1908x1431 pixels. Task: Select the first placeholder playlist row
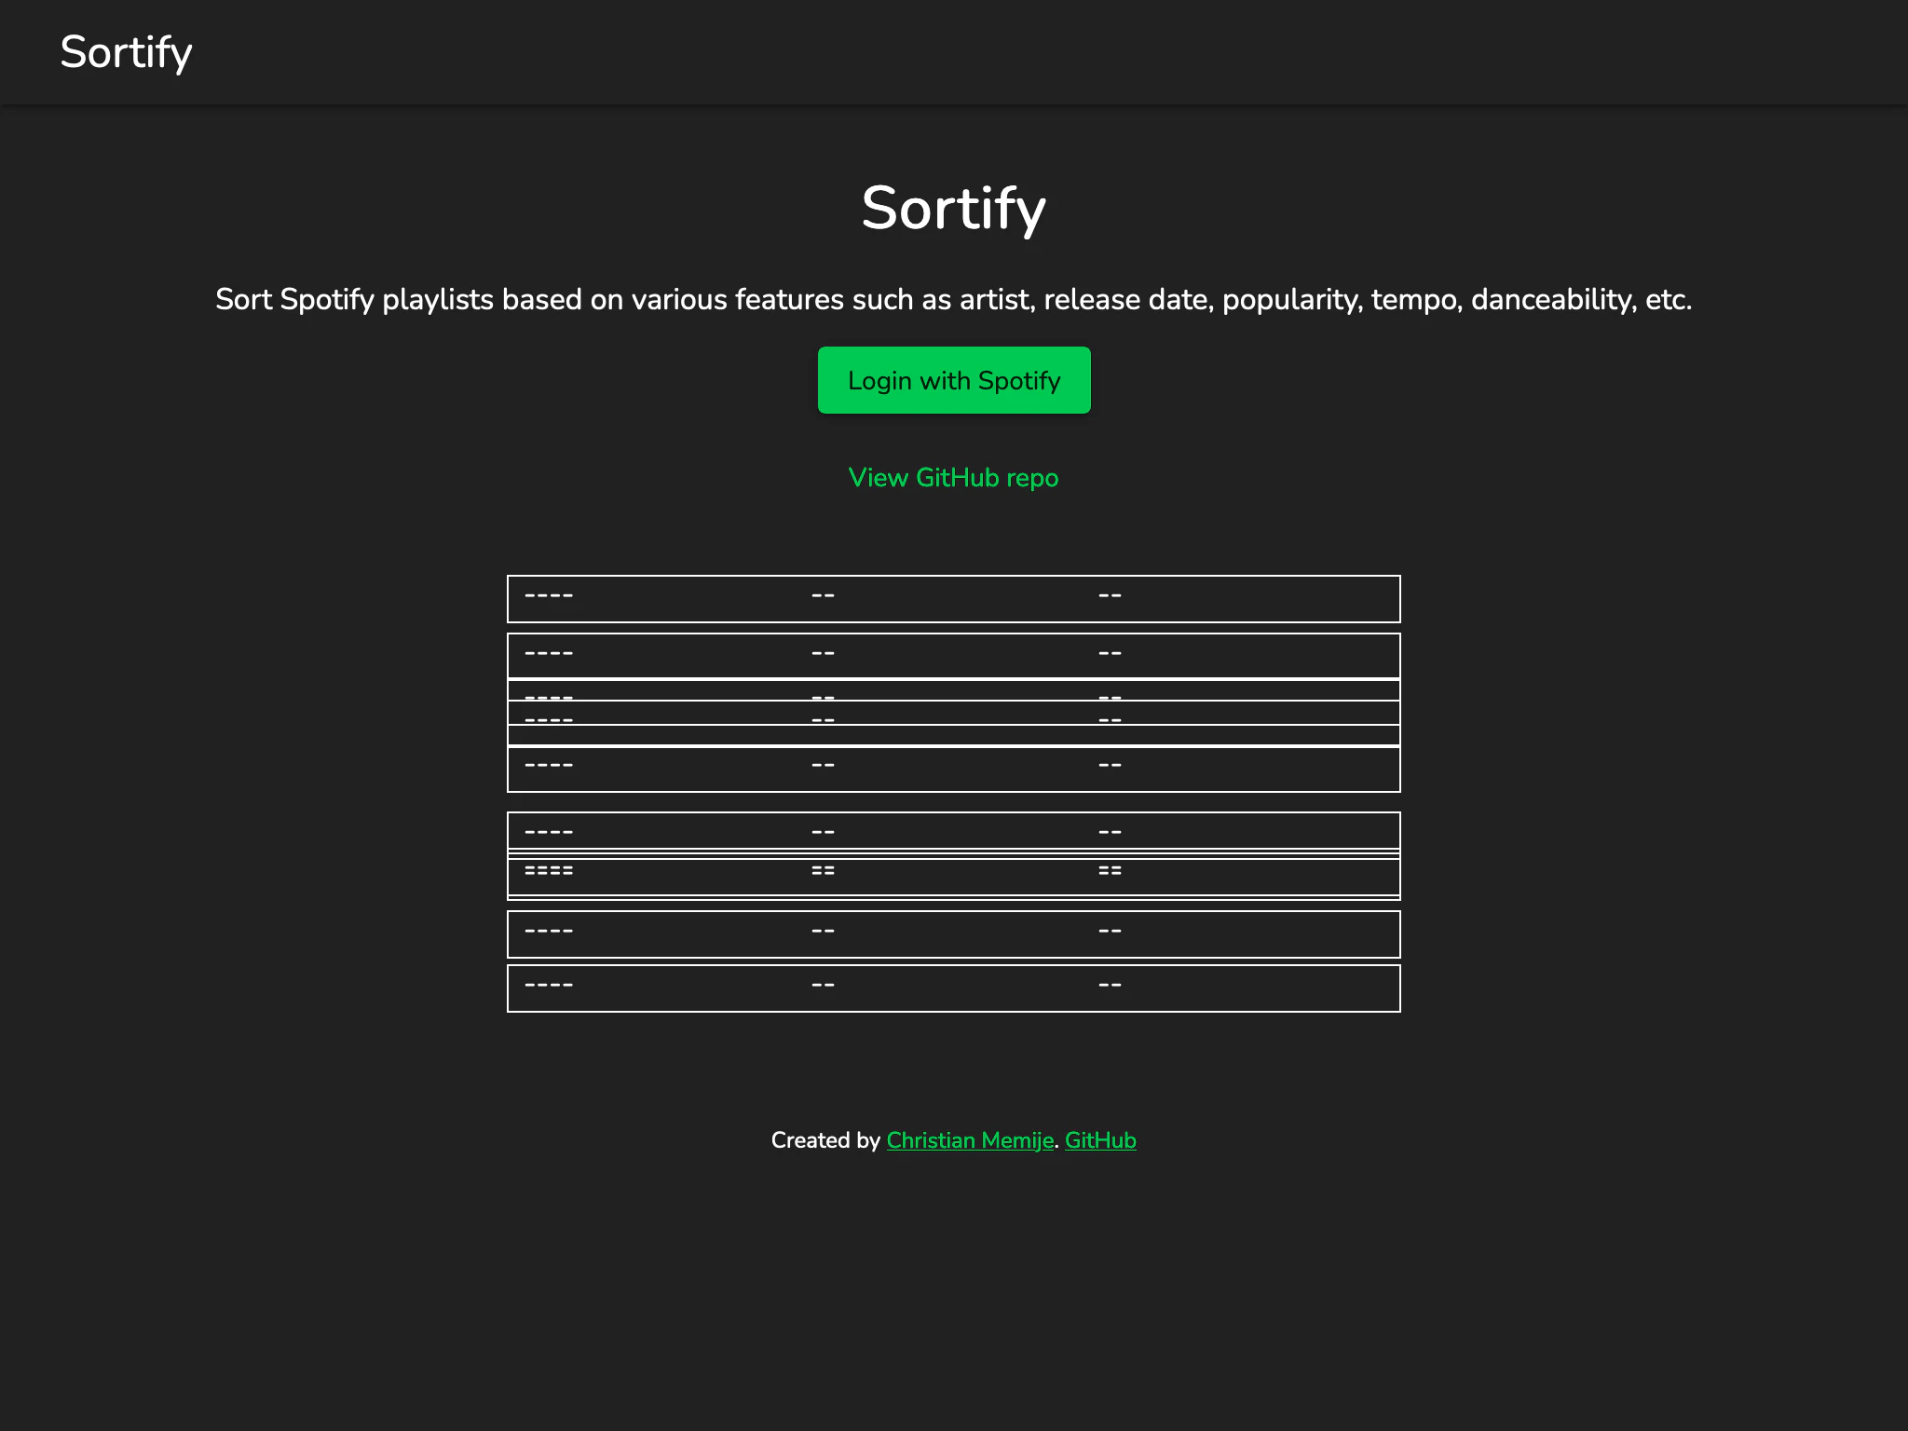953,597
